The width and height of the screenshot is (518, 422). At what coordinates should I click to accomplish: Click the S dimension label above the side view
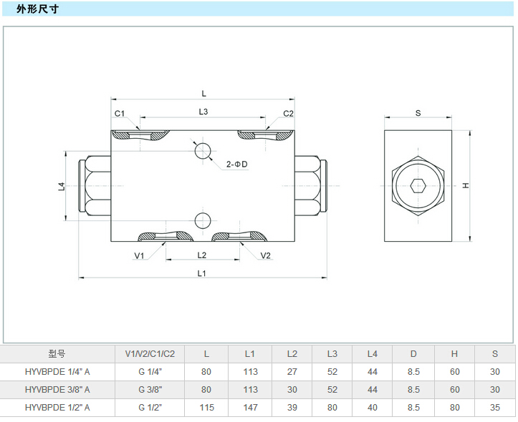418,113
